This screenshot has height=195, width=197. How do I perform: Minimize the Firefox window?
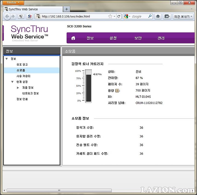pyautogui.click(x=174, y=3)
